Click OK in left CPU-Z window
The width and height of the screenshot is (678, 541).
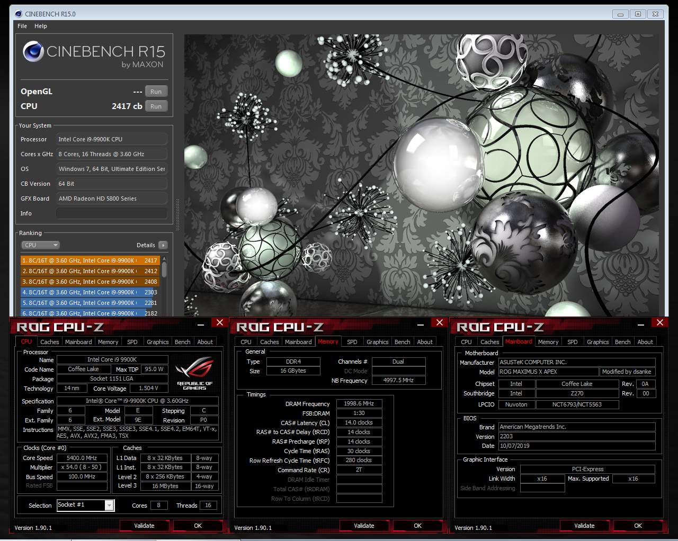[x=198, y=526]
